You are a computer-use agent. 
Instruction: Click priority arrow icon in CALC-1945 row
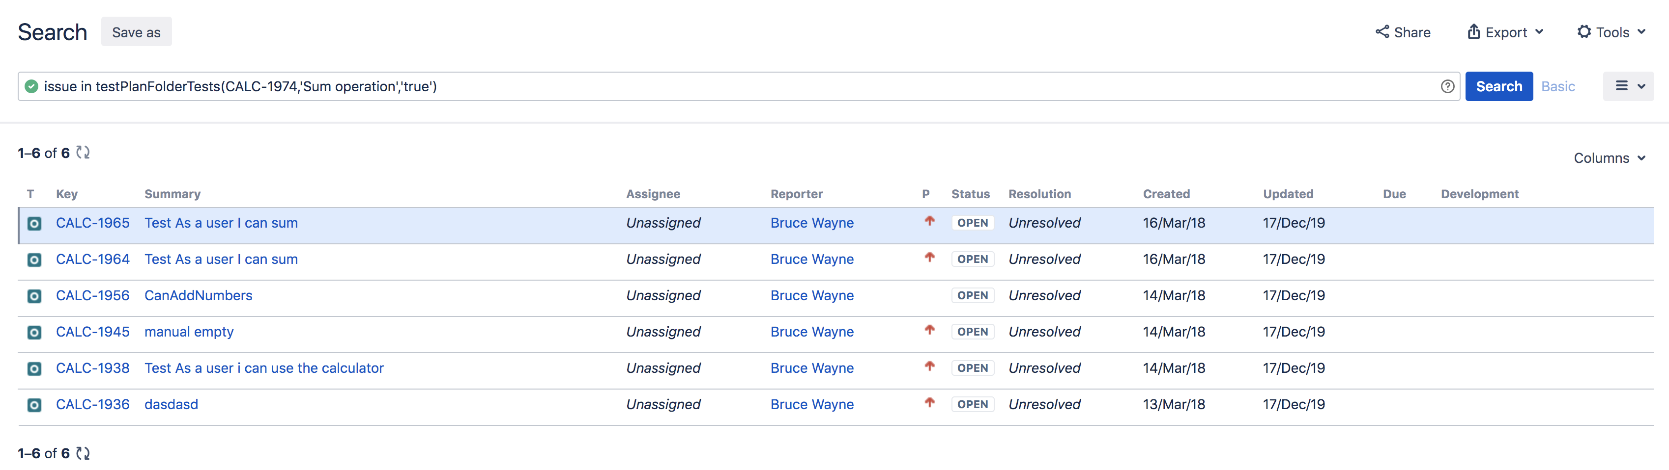pyautogui.click(x=930, y=330)
